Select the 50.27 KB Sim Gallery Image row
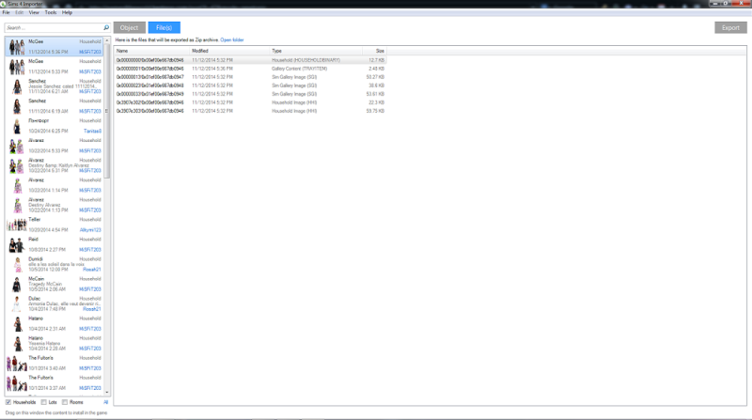This screenshot has width=752, height=420. [250, 77]
